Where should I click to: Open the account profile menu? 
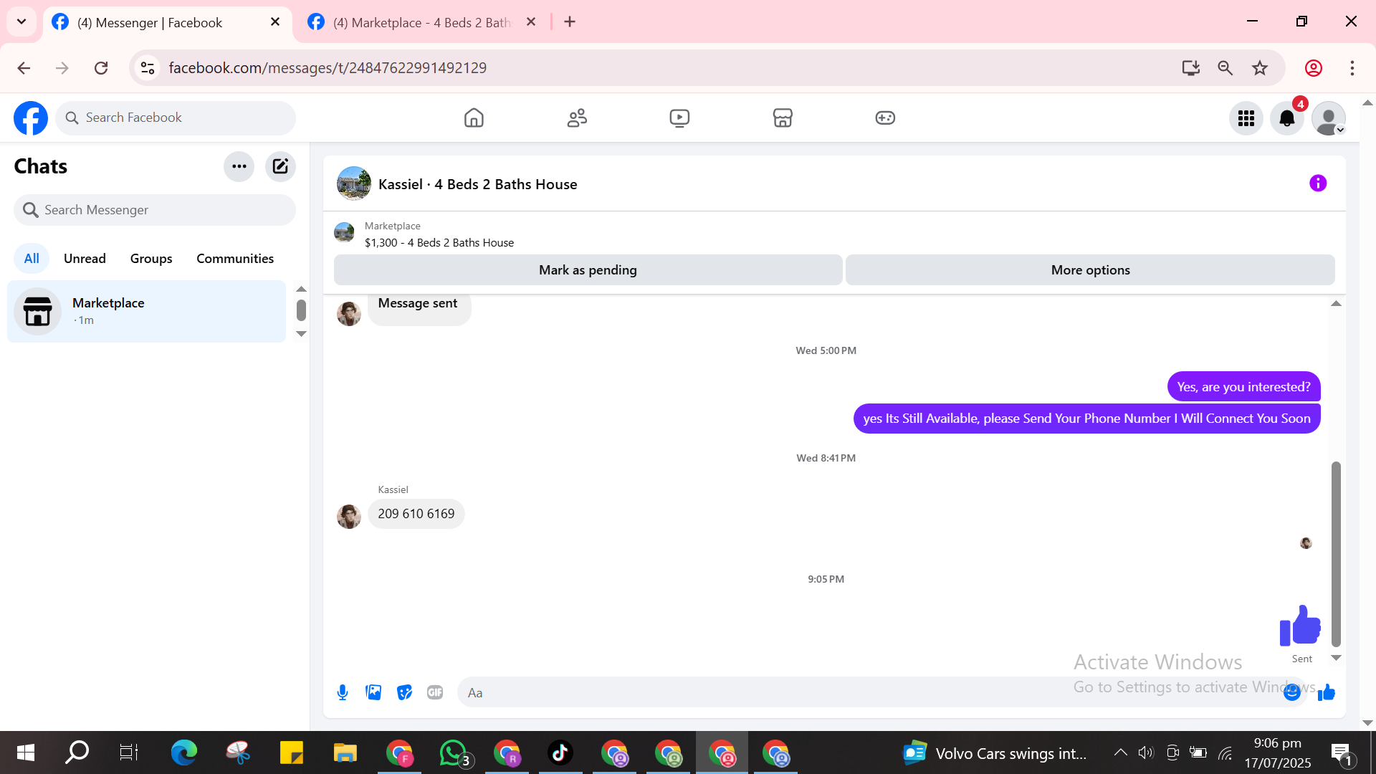(1329, 118)
